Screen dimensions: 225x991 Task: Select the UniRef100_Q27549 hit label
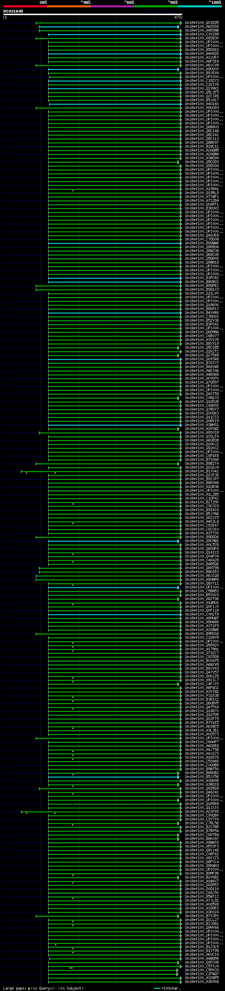(202, 355)
